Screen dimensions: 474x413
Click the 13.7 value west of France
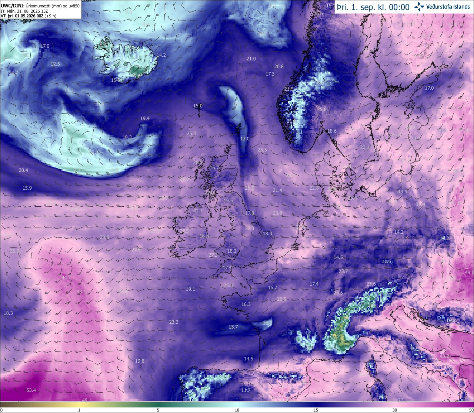click(233, 327)
